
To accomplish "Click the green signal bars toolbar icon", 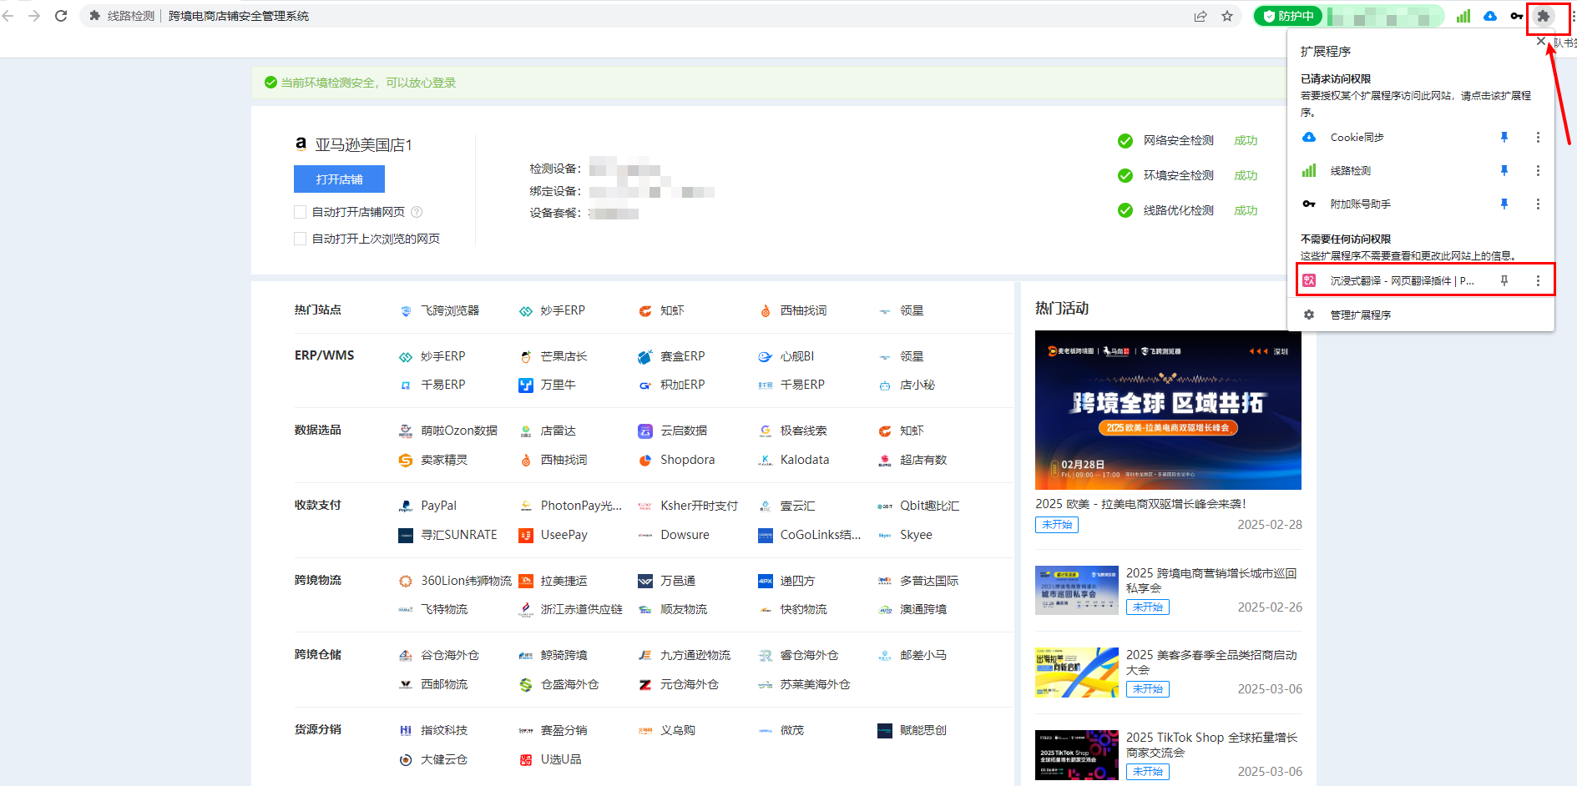I will point(1463,16).
